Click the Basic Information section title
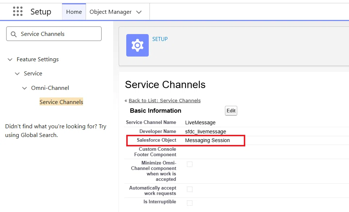349x212 pixels. tap(155, 111)
